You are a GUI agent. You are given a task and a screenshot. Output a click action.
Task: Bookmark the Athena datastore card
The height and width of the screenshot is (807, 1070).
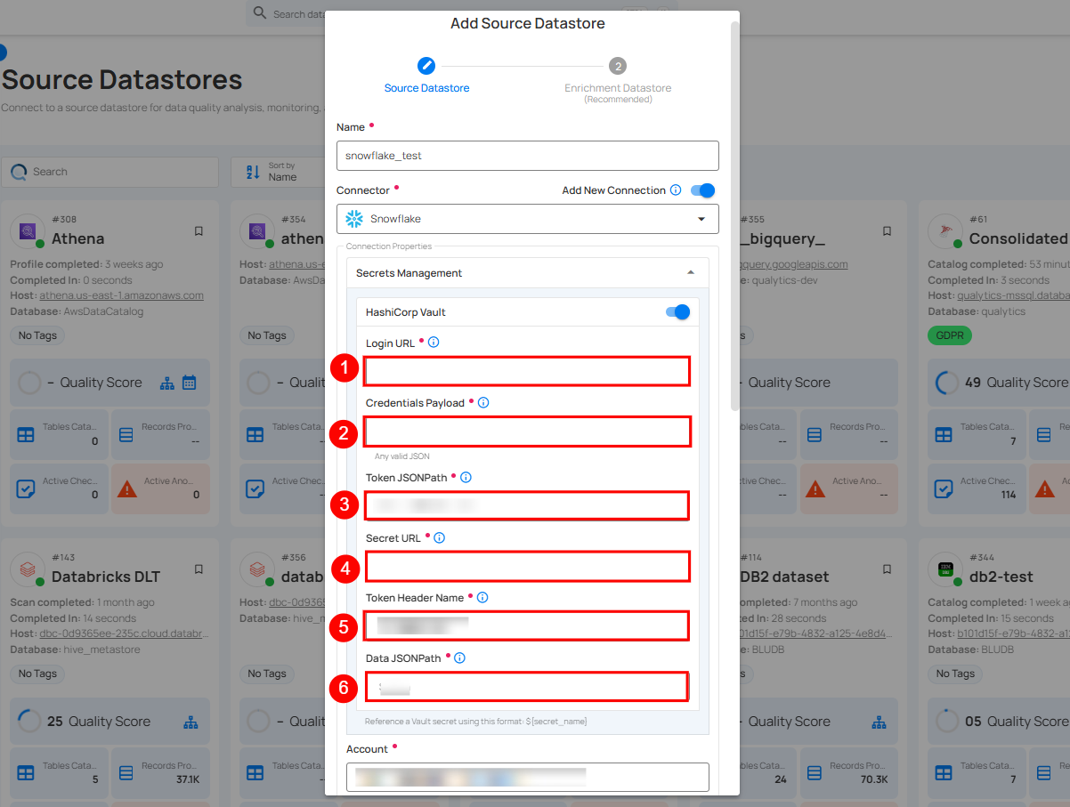point(199,231)
